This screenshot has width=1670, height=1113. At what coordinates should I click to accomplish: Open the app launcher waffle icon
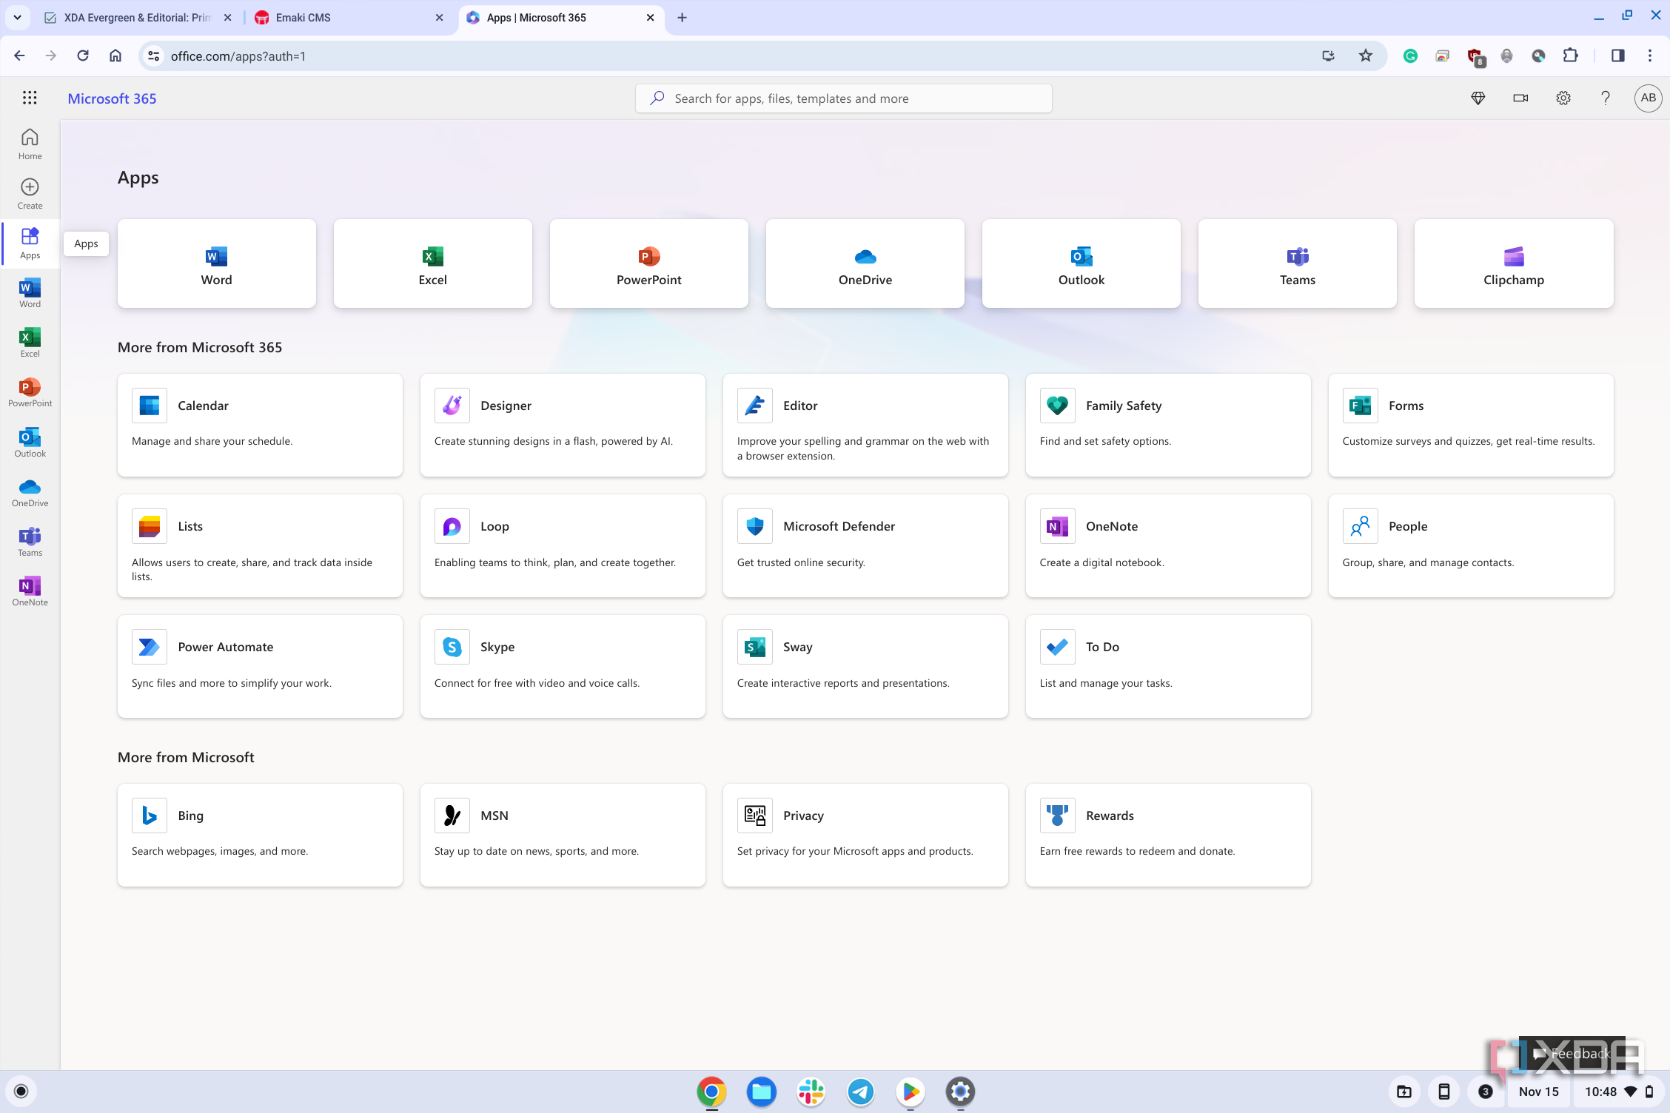(30, 98)
